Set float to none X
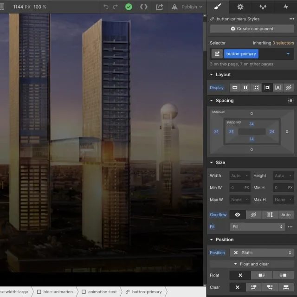Screen dimensions: 297x297 240,275
